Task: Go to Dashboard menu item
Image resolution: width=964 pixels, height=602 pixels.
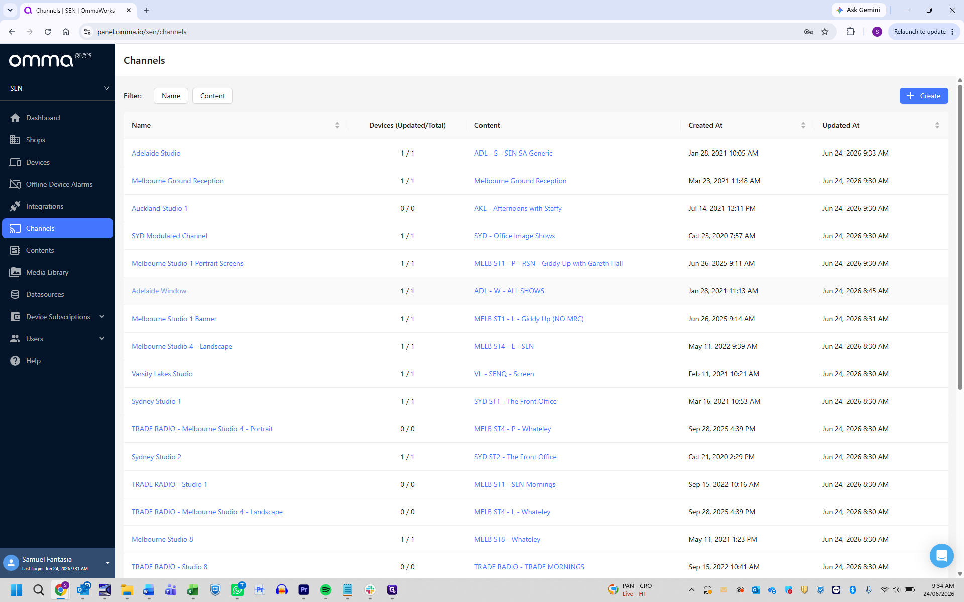Action: click(58, 118)
